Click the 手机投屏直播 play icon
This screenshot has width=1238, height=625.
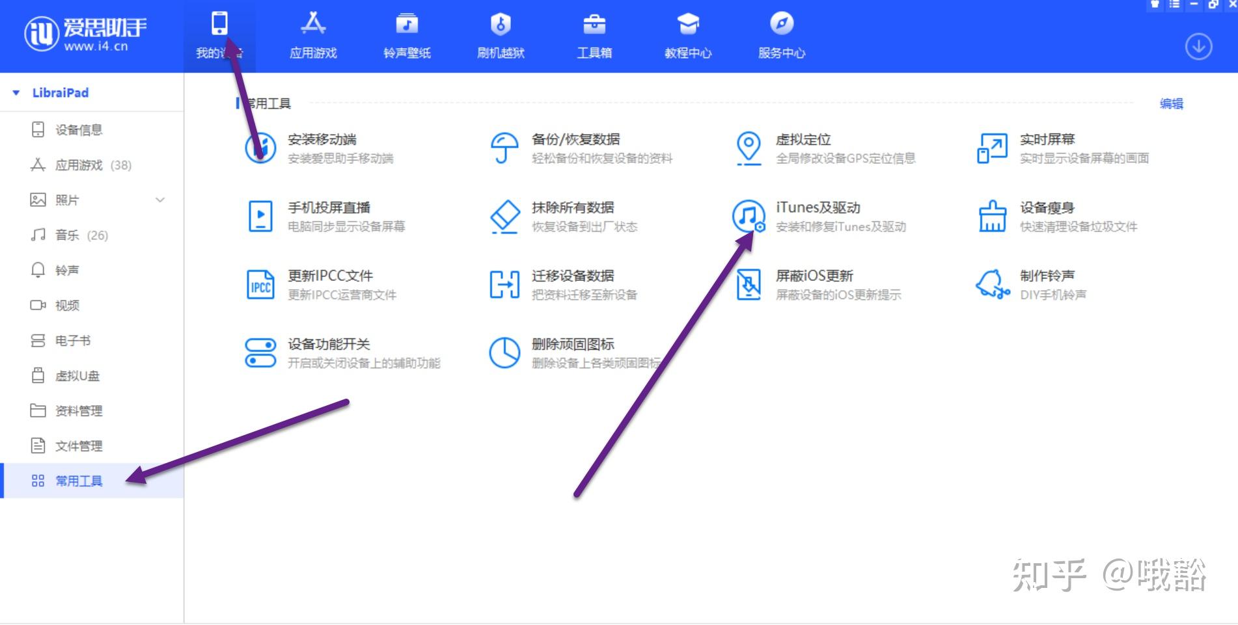tap(260, 217)
